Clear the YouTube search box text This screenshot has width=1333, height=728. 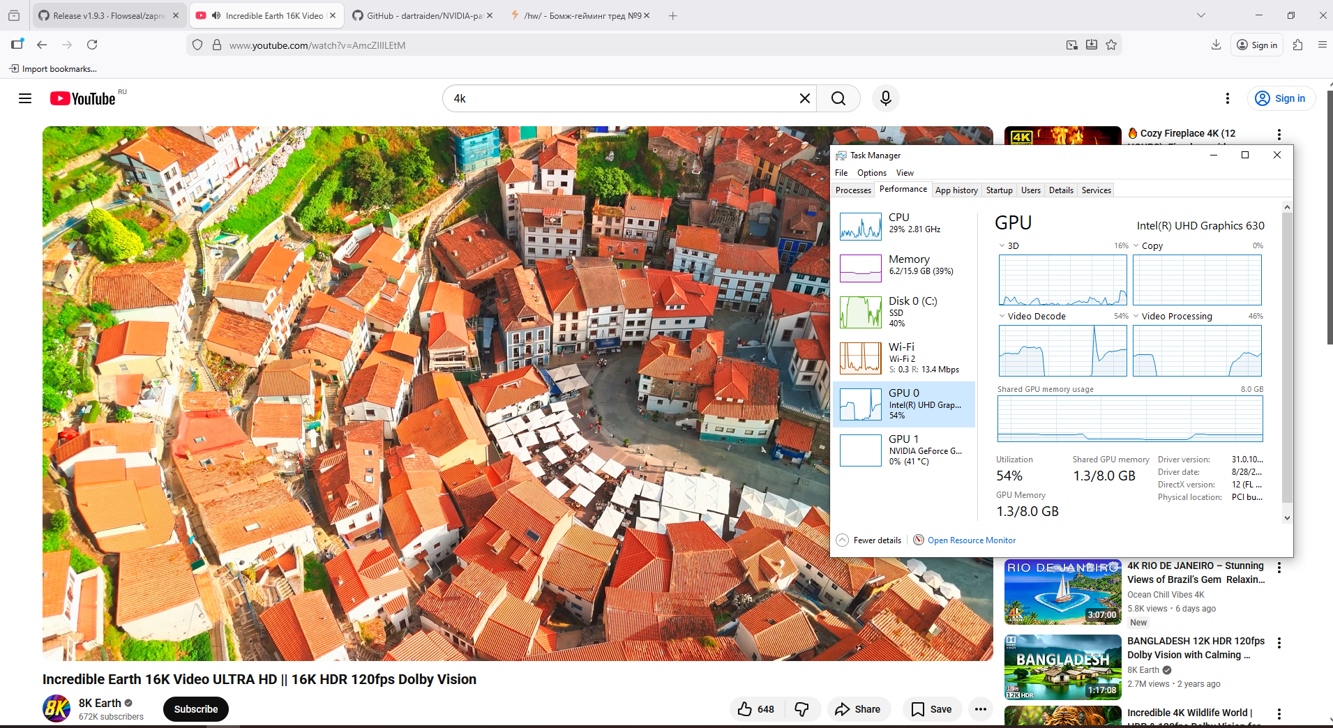(804, 98)
